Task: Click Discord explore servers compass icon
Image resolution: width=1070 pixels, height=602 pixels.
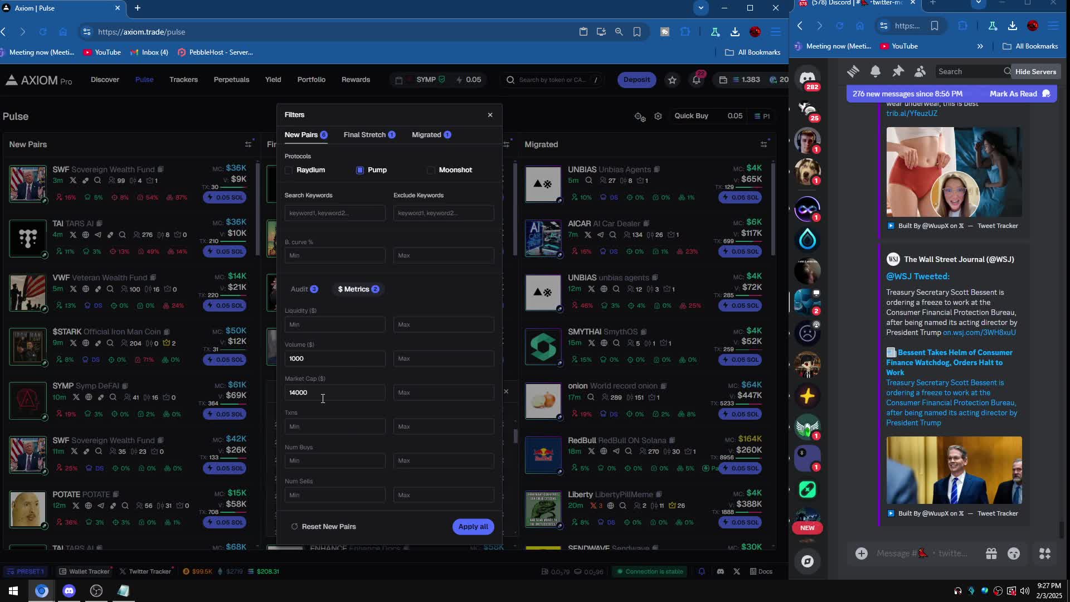Action: tap(808, 561)
